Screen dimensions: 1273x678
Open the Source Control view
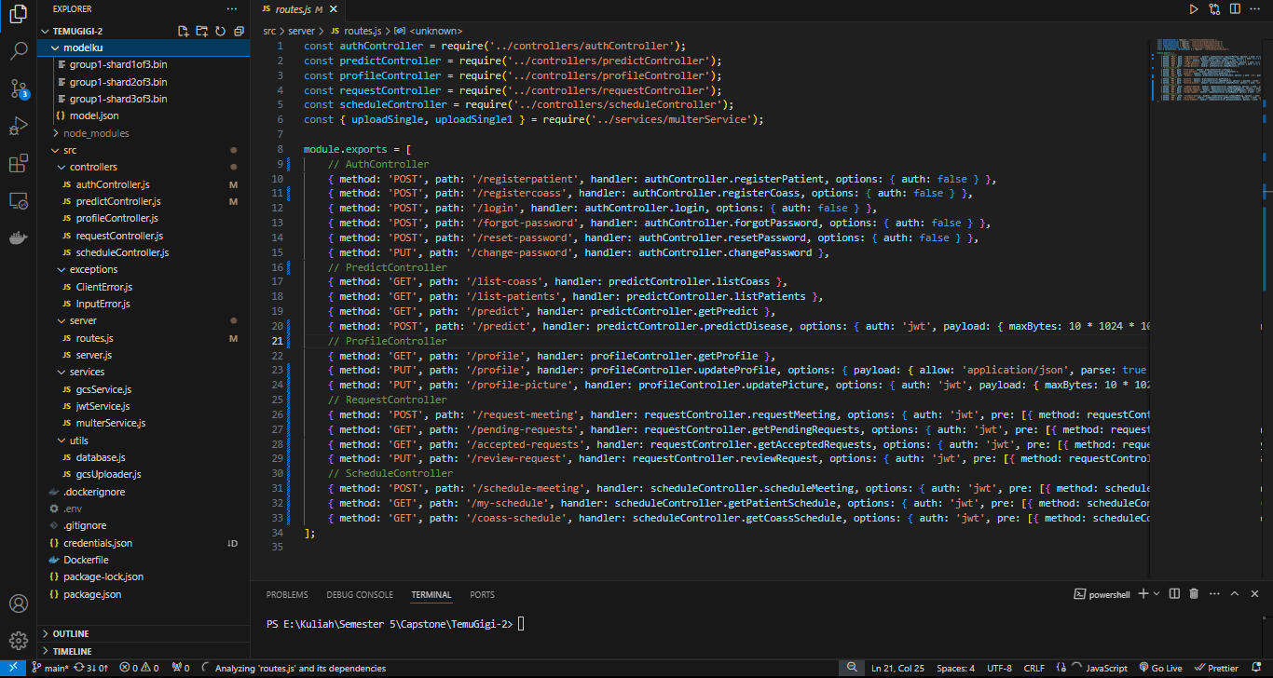click(18, 88)
